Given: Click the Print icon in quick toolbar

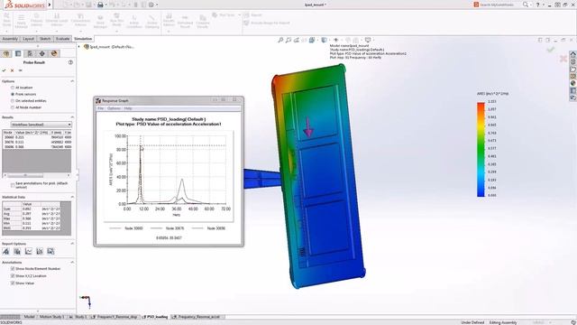Looking at the screenshot, I should click(x=100, y=5).
